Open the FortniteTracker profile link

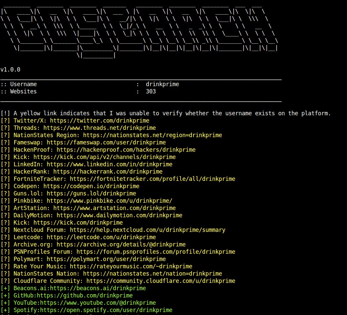152,179
